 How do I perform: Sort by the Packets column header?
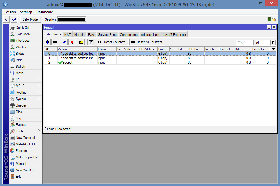coord(260,49)
